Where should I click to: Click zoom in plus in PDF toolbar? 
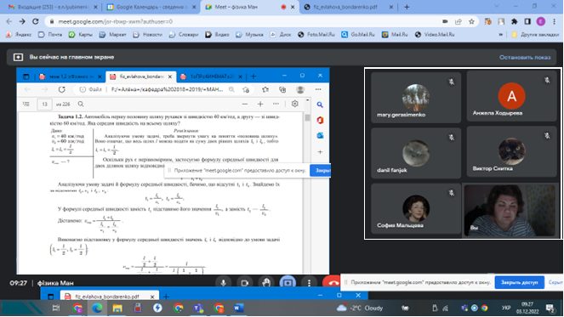click(x=260, y=104)
